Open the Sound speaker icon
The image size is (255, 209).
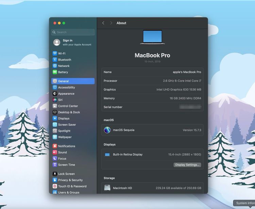pyautogui.click(x=55, y=152)
